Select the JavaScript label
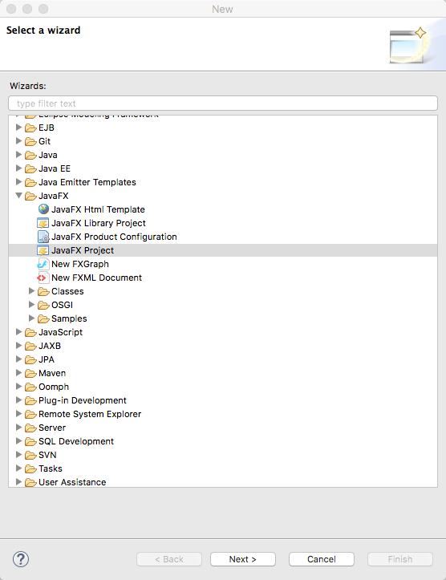This screenshot has height=580, width=446. click(60, 332)
